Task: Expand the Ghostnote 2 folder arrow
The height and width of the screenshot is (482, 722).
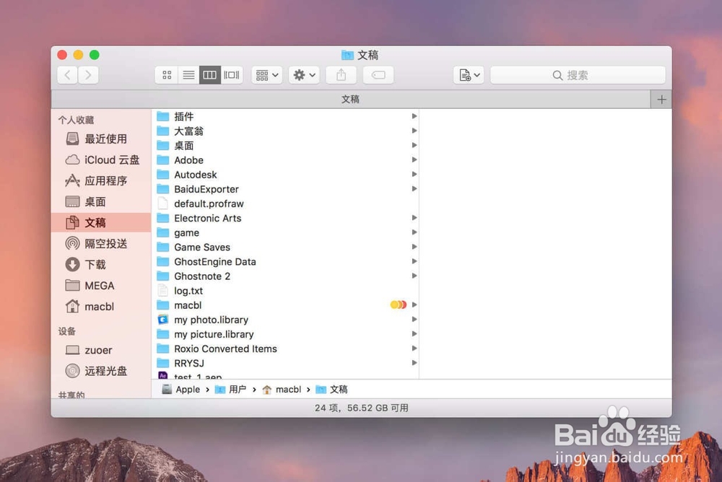Action: (x=414, y=276)
